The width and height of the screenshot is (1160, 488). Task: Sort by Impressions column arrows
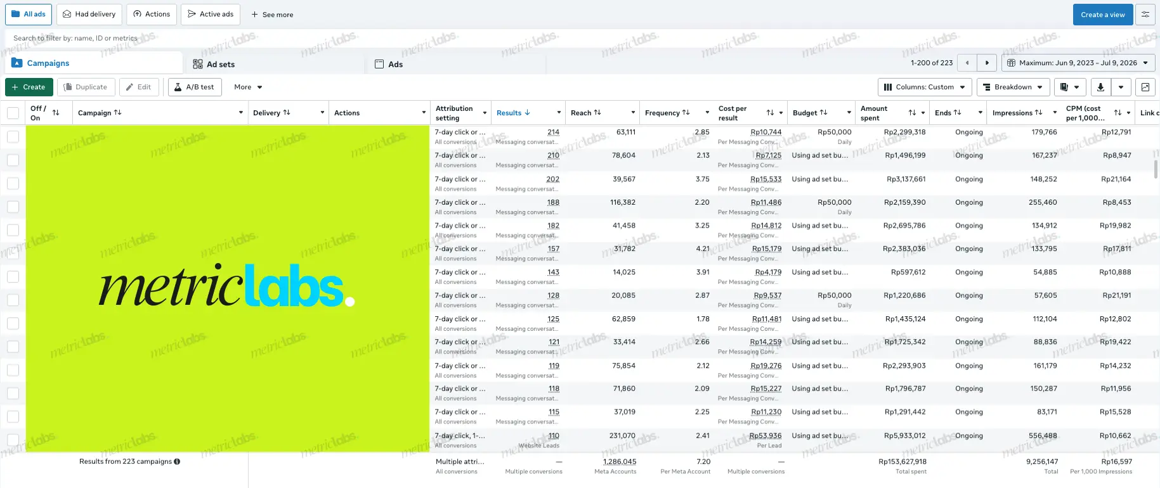point(1038,113)
